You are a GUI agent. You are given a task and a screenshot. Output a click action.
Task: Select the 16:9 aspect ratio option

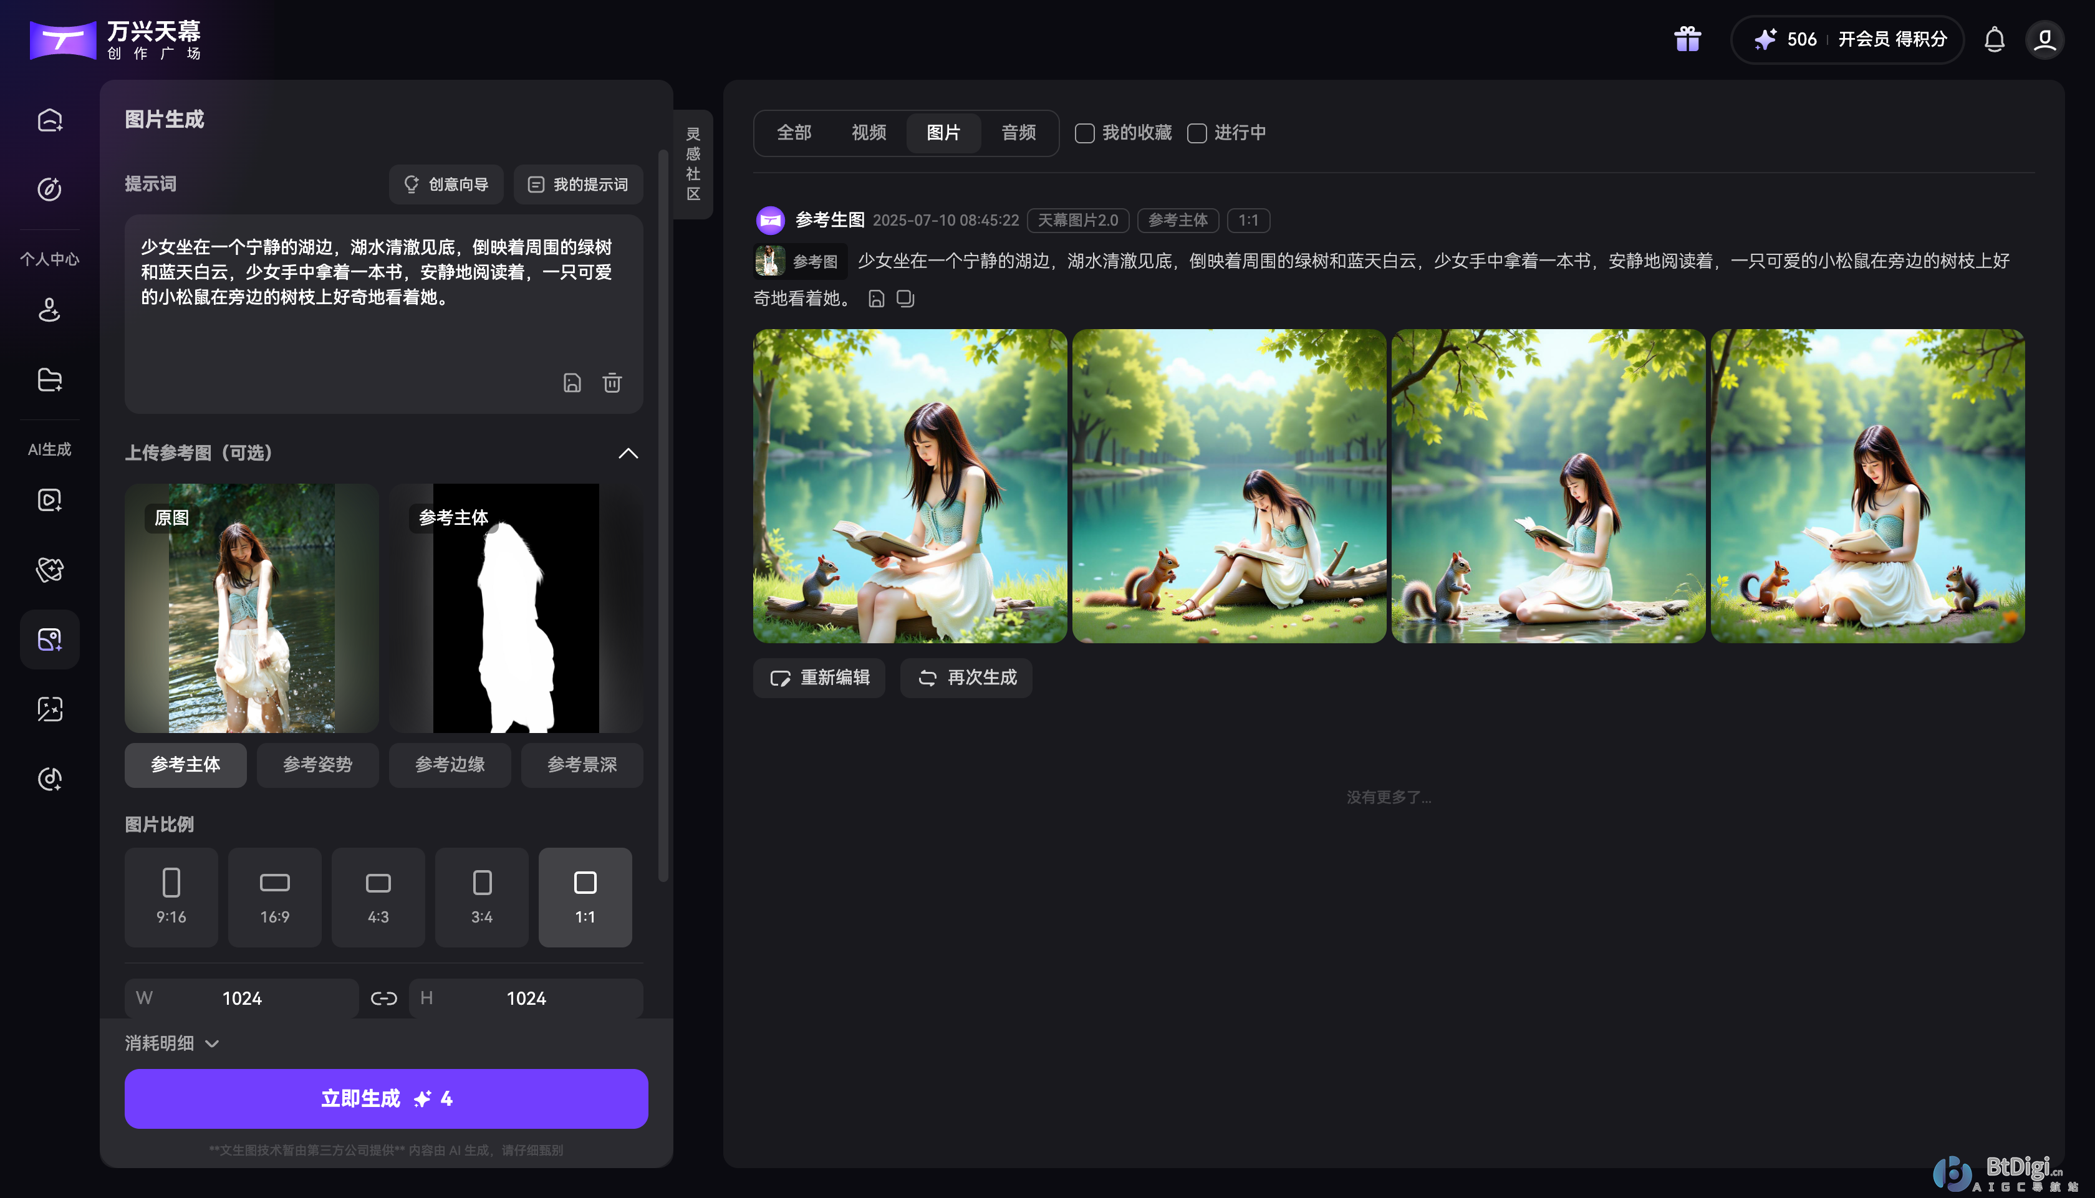point(274,897)
